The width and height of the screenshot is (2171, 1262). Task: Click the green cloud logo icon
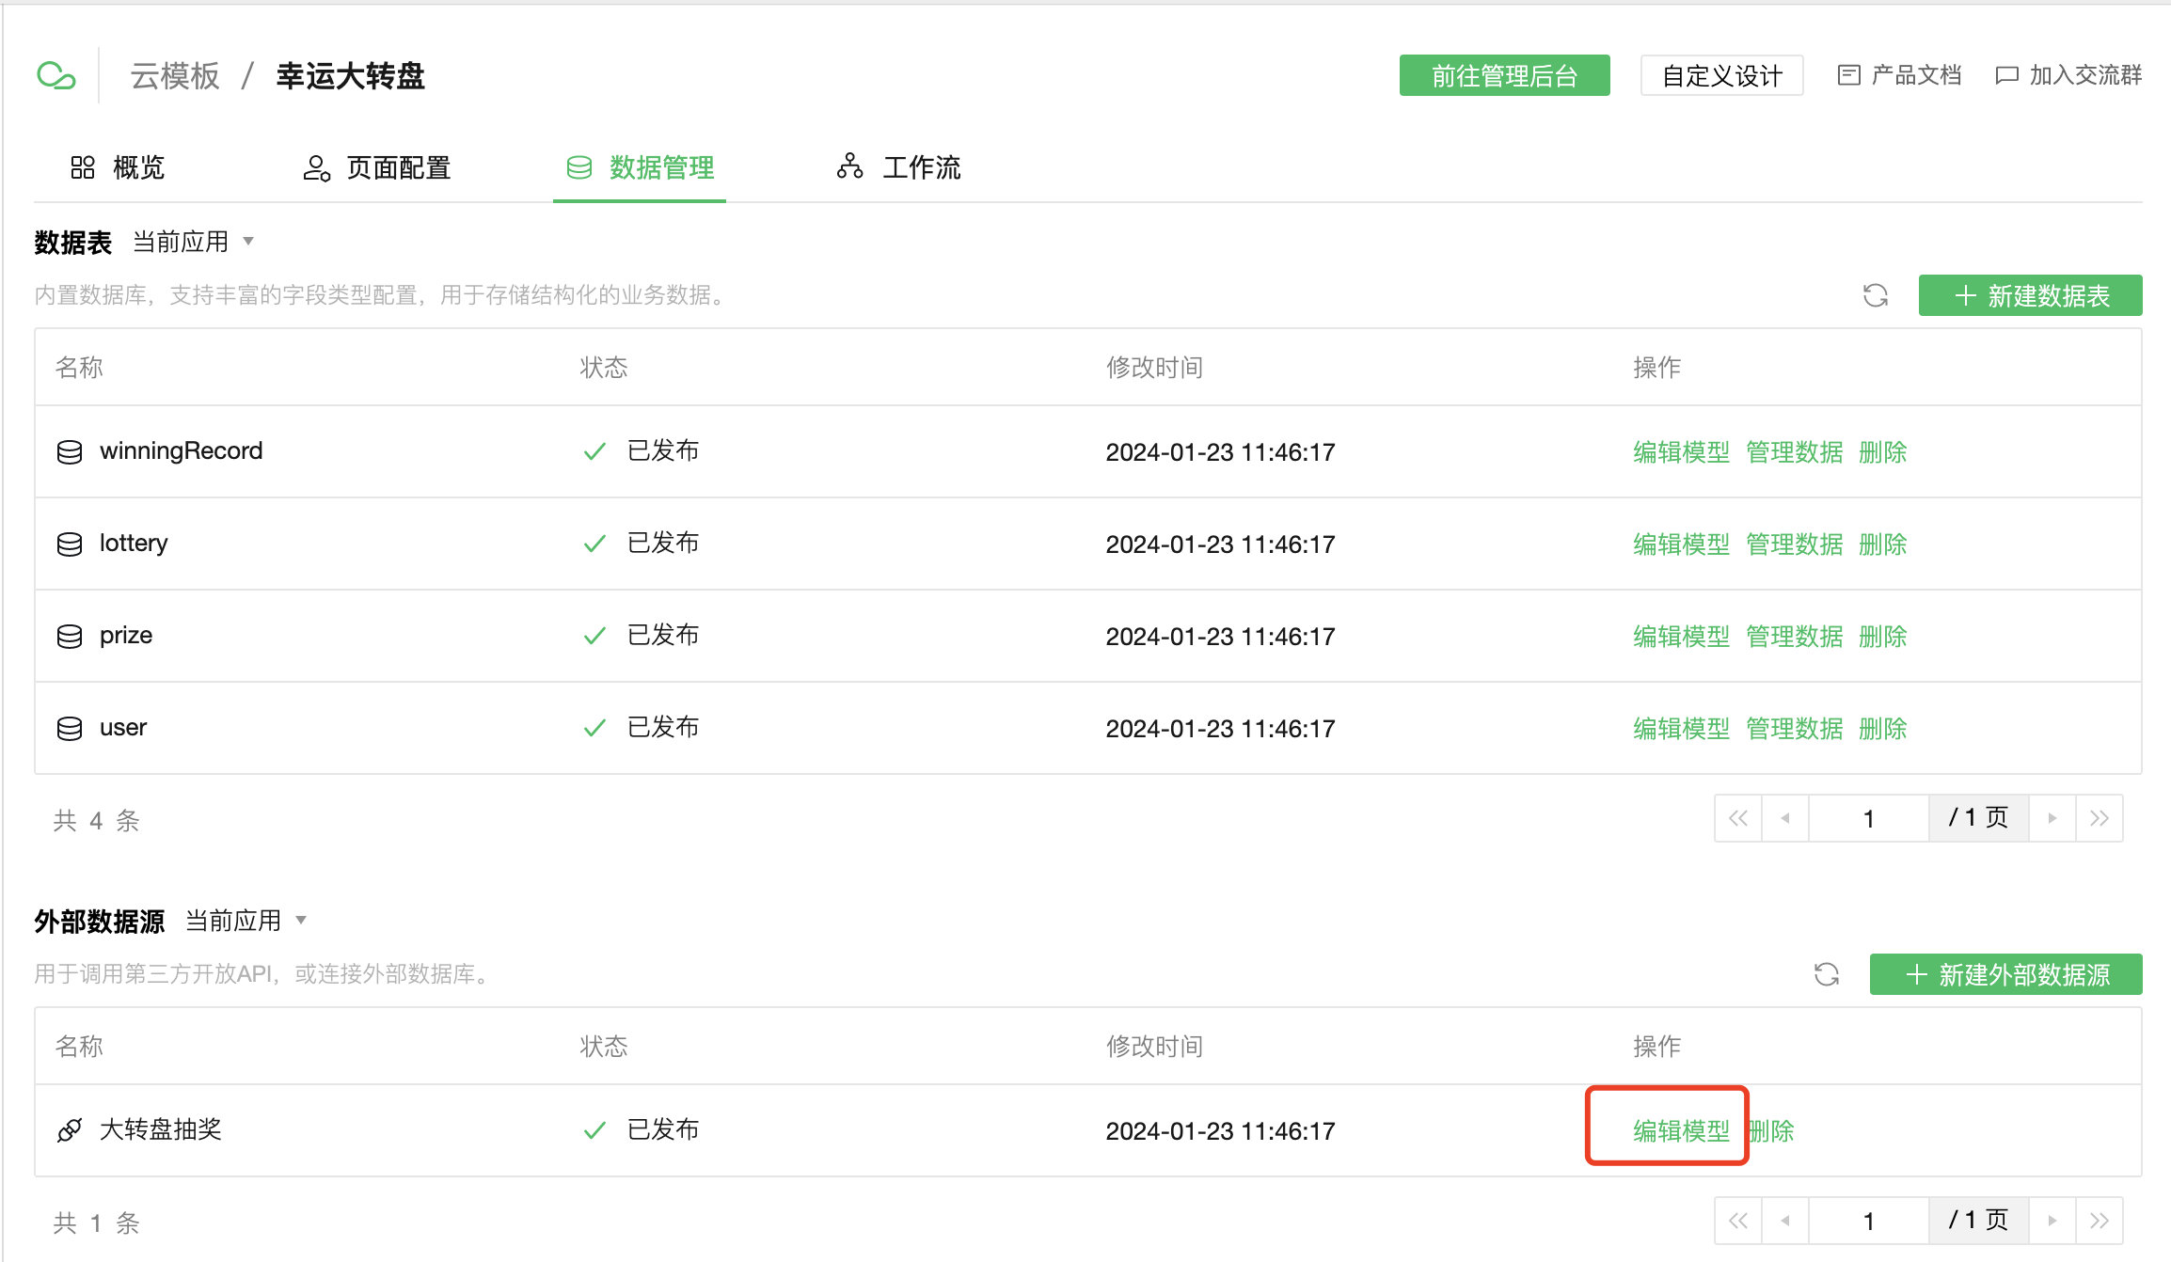coord(55,75)
